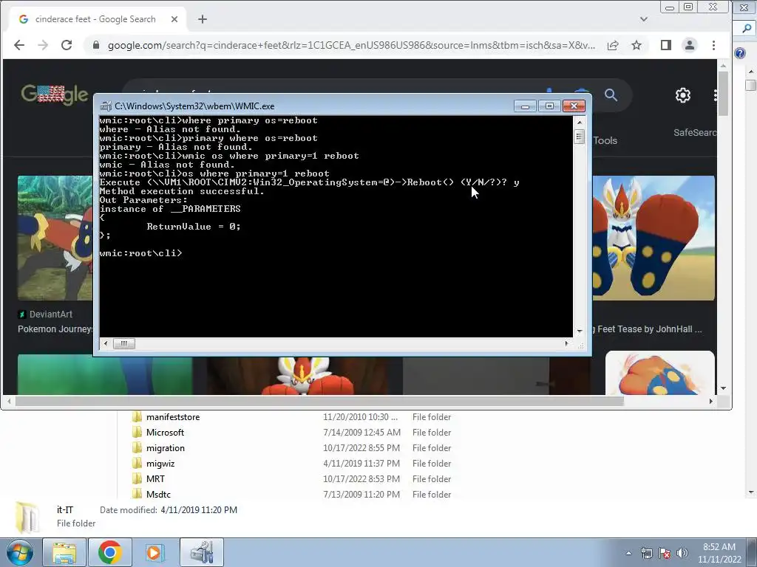Click Chrome page horizontal scrollbar thumb
757x567 pixels.
coord(319,401)
